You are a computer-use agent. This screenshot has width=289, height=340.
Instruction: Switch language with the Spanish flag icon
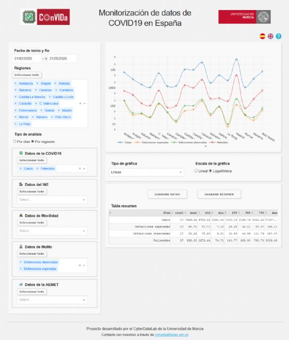click(262, 36)
